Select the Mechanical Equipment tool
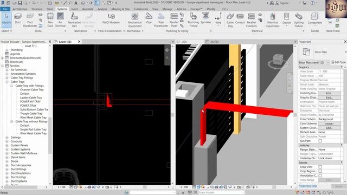This screenshot has height=195, width=347. point(135,20)
